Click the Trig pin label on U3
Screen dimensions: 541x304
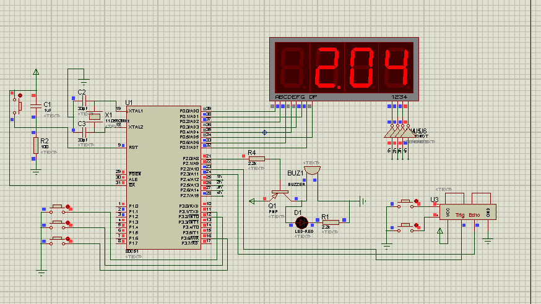460,215
